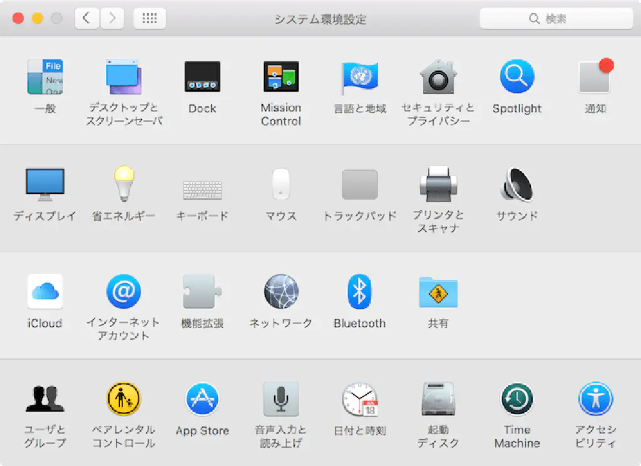Open 省エネルギー light bulb icon
The height and width of the screenshot is (466, 641).
[x=123, y=184]
